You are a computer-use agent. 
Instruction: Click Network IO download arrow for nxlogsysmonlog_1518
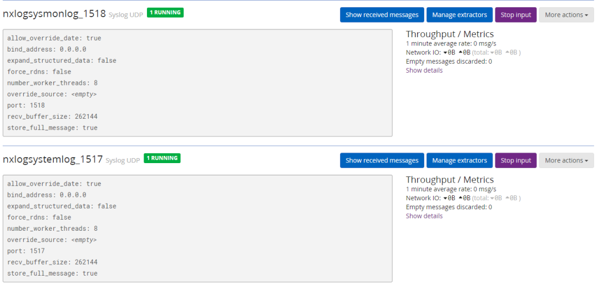(x=445, y=53)
